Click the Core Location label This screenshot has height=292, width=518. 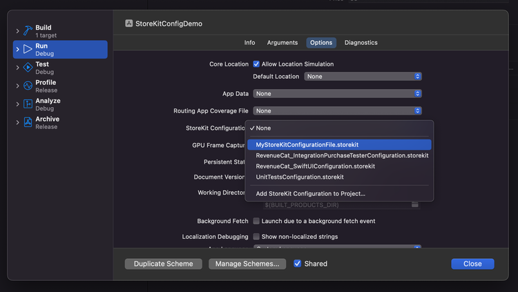pyautogui.click(x=229, y=64)
